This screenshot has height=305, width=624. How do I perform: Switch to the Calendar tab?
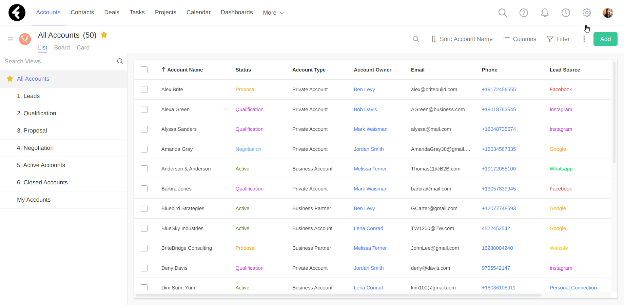(198, 12)
